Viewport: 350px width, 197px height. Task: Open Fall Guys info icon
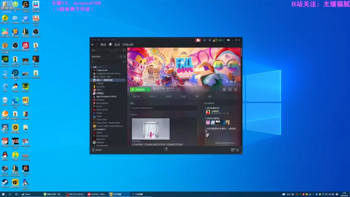(230, 90)
